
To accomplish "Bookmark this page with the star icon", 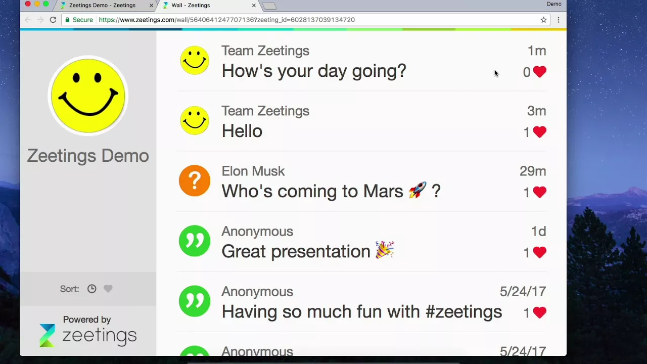I will click(544, 20).
